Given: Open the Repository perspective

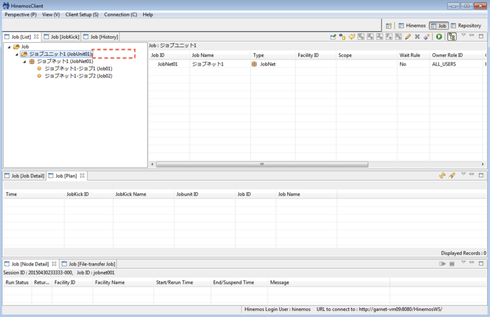Looking at the screenshot, I should (466, 26).
